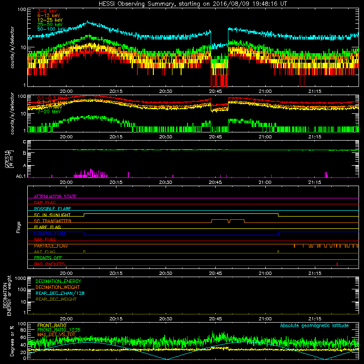Click the PARTICLE_FLAG label
Image resolution: width=364 pixels, height=364 pixels.
point(51,246)
